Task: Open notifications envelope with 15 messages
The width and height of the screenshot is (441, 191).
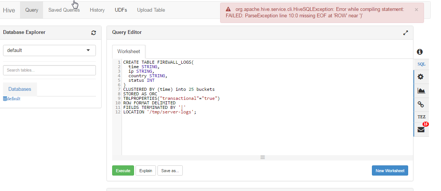Action: coord(421,130)
